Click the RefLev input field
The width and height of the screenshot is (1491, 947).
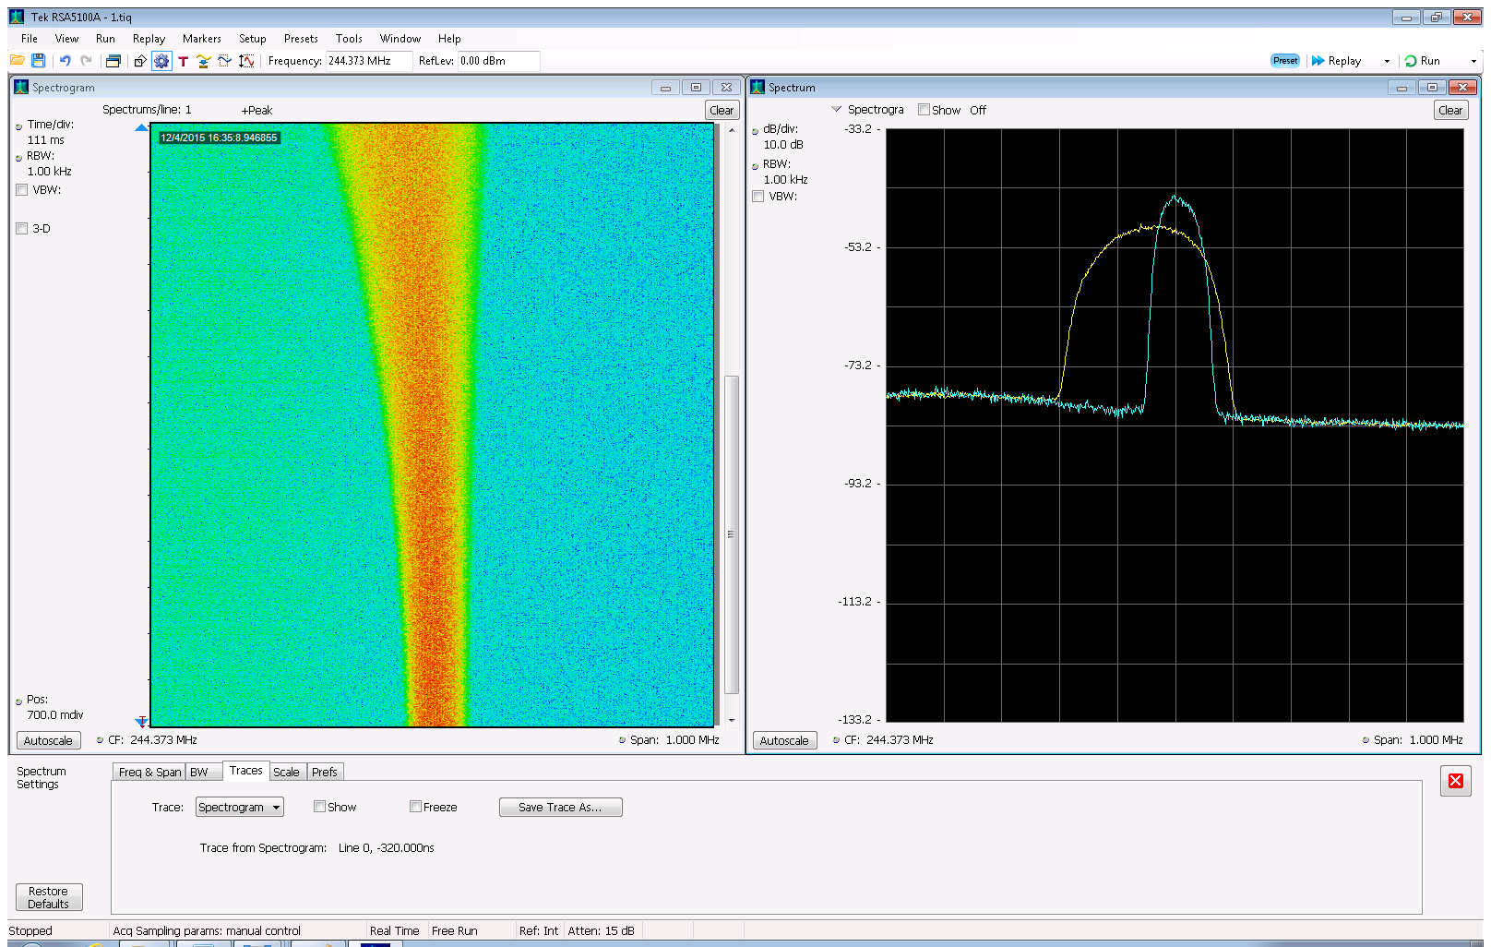(498, 61)
